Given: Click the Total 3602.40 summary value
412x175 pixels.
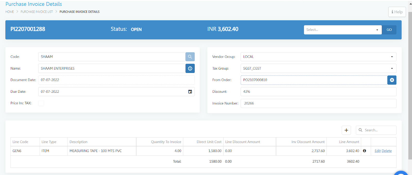Looking at the screenshot, I should [x=353, y=161].
